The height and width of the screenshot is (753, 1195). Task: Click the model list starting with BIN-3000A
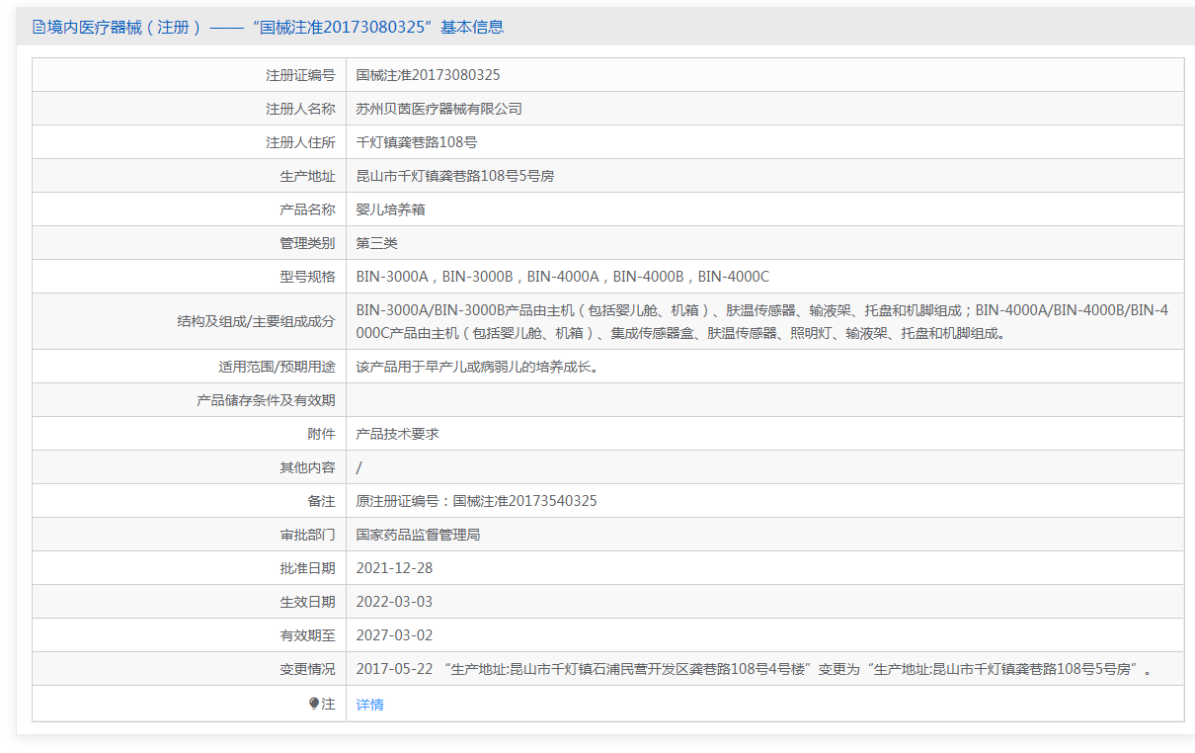click(562, 277)
